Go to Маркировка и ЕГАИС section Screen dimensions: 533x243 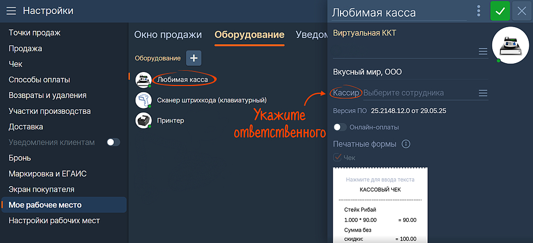[47, 174]
